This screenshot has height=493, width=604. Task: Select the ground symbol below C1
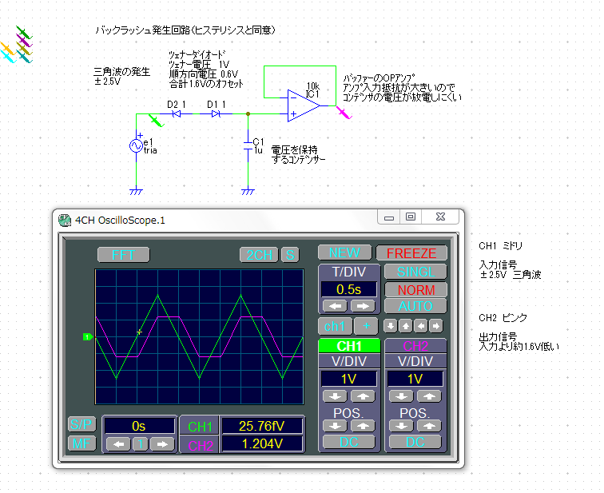[x=248, y=192]
